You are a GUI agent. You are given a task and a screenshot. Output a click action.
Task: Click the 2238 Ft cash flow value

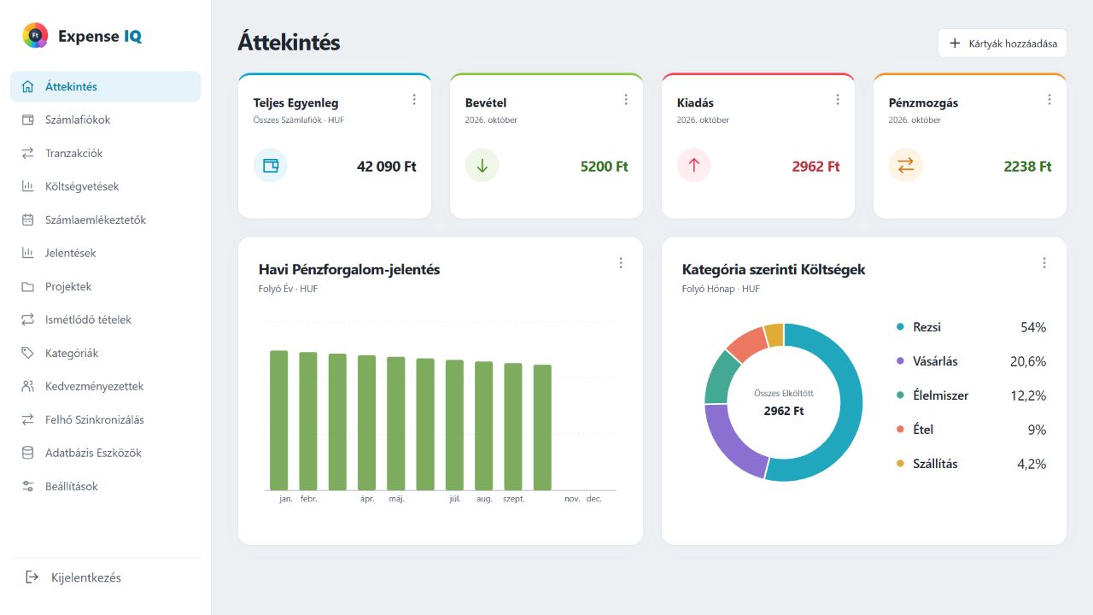coord(1028,167)
